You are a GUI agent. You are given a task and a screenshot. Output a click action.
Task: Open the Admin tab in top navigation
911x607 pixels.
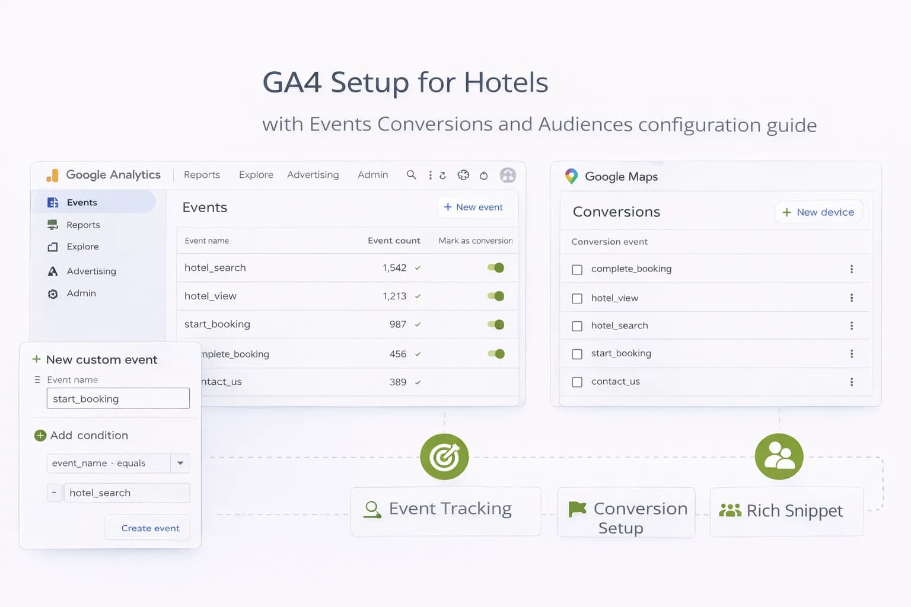[373, 175]
